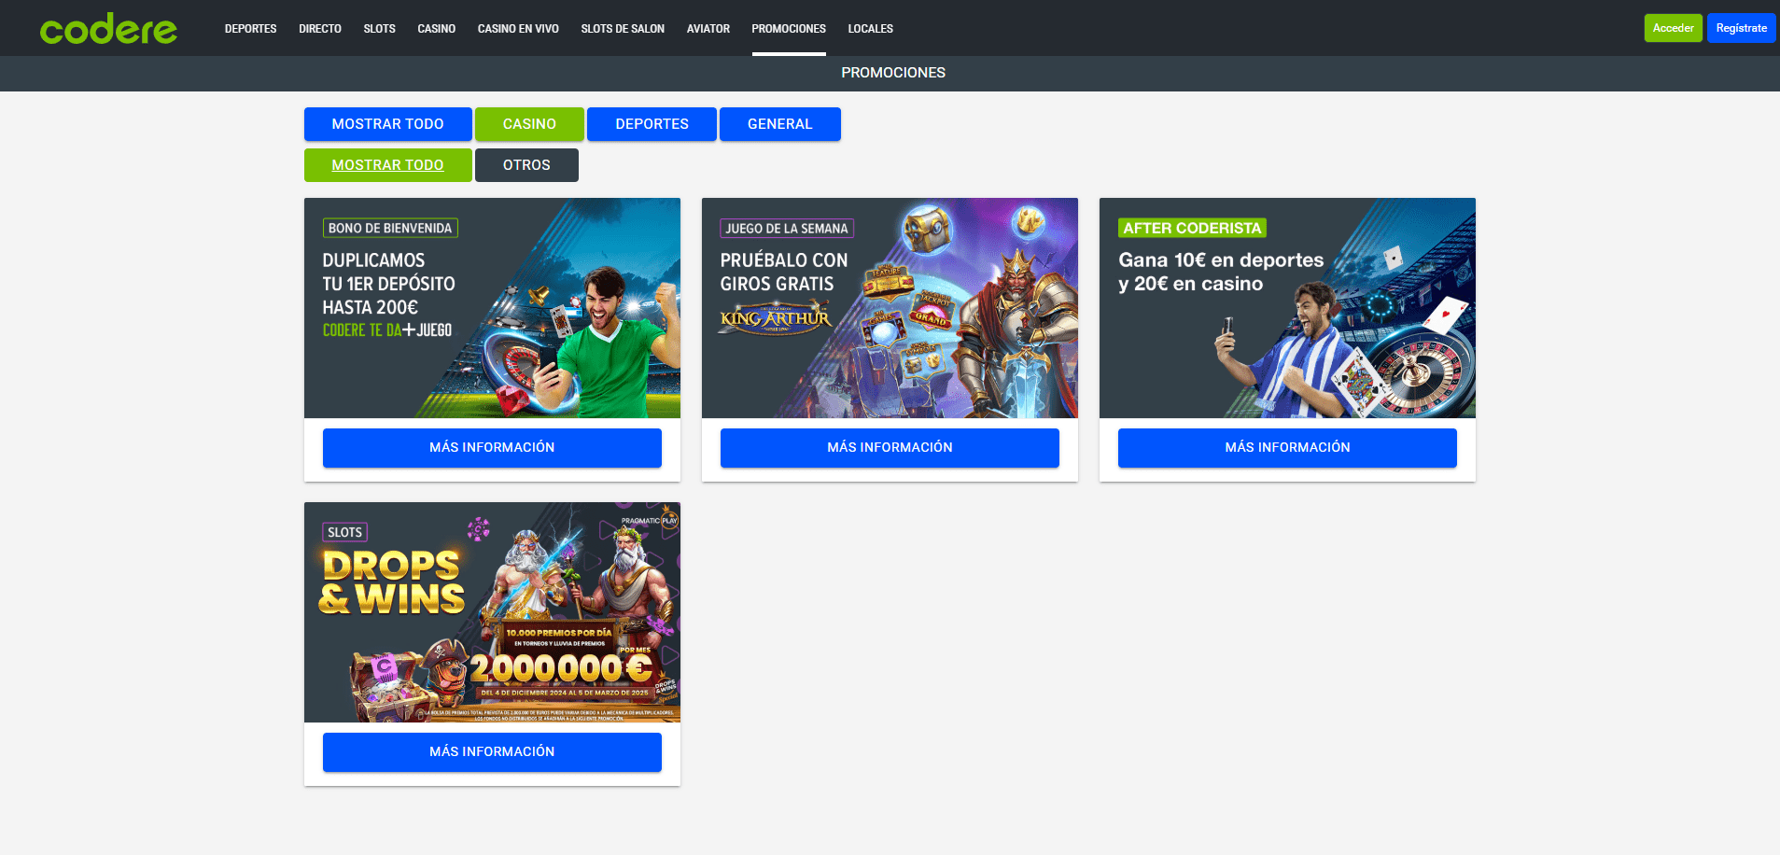Screen dimensions: 1780x855
Task: Click the PROMOCIONES page heading
Action: click(x=893, y=73)
